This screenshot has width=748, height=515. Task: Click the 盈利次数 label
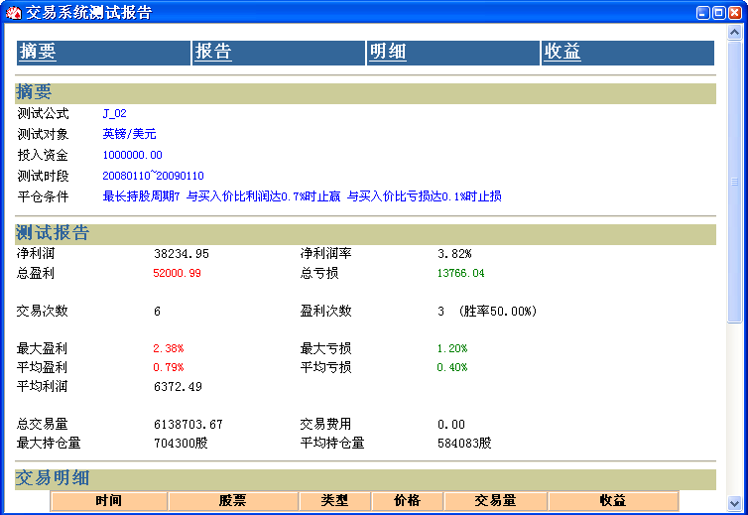coord(325,312)
